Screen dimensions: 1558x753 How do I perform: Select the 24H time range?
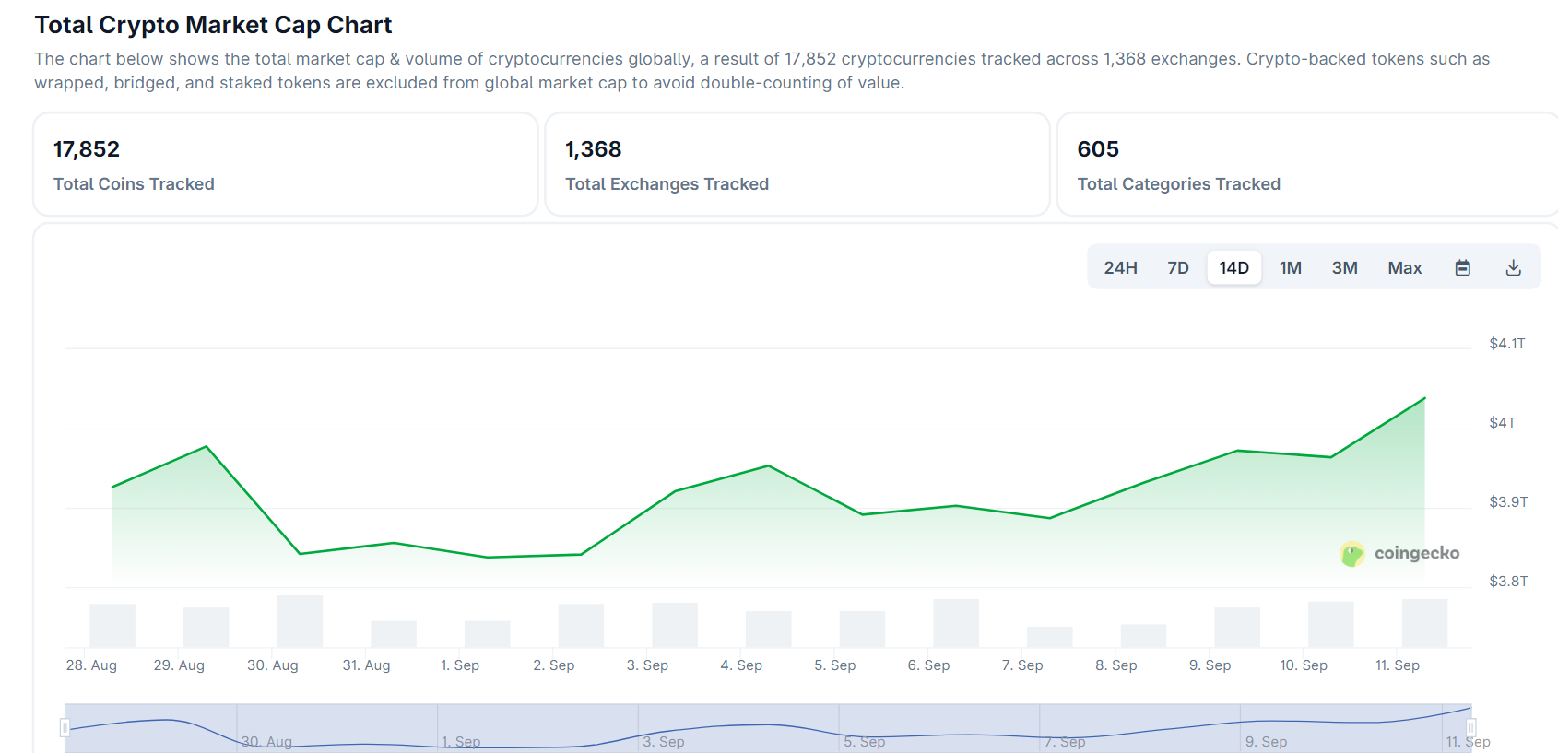click(1120, 268)
